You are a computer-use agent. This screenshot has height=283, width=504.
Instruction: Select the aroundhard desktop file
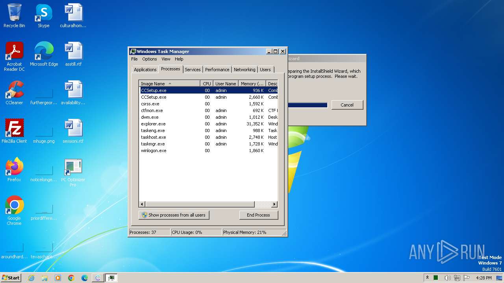pos(14,249)
